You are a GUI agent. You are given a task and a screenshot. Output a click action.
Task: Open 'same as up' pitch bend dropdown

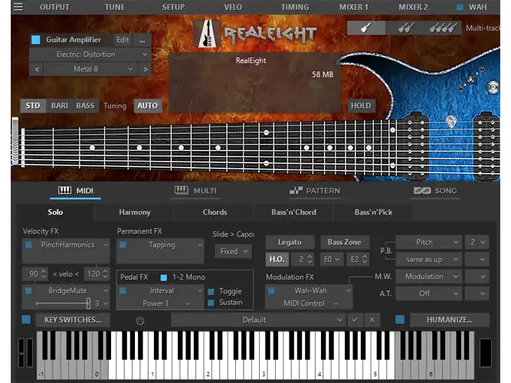pos(428,260)
